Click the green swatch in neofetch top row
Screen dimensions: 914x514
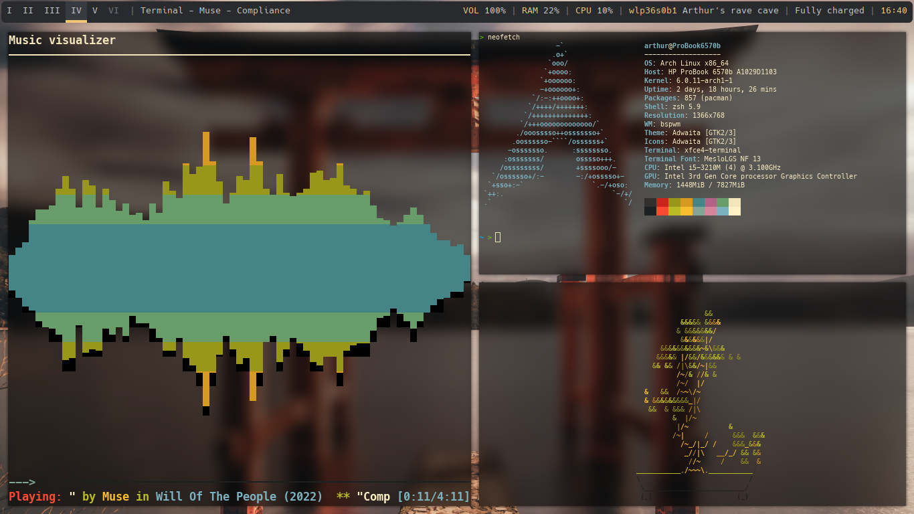click(x=723, y=202)
